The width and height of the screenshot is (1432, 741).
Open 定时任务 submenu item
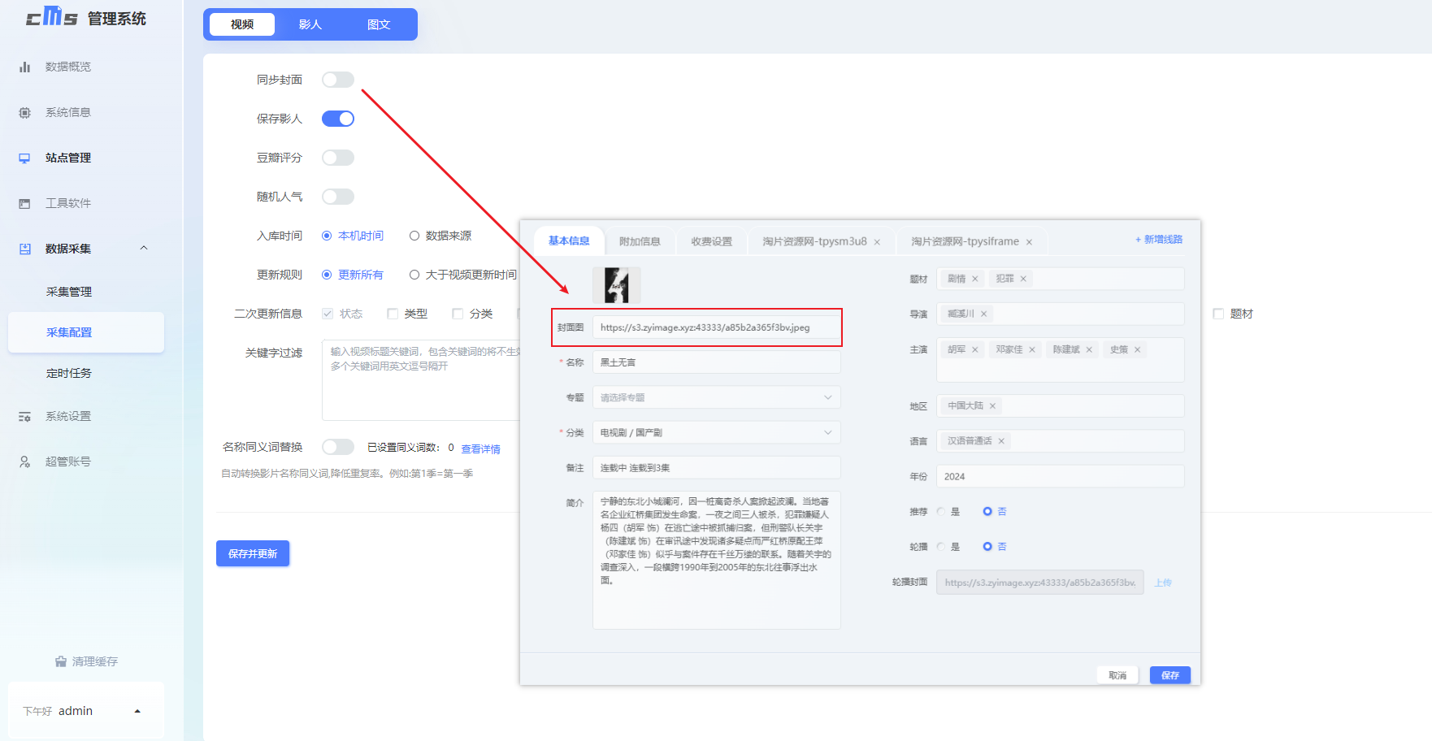69,373
